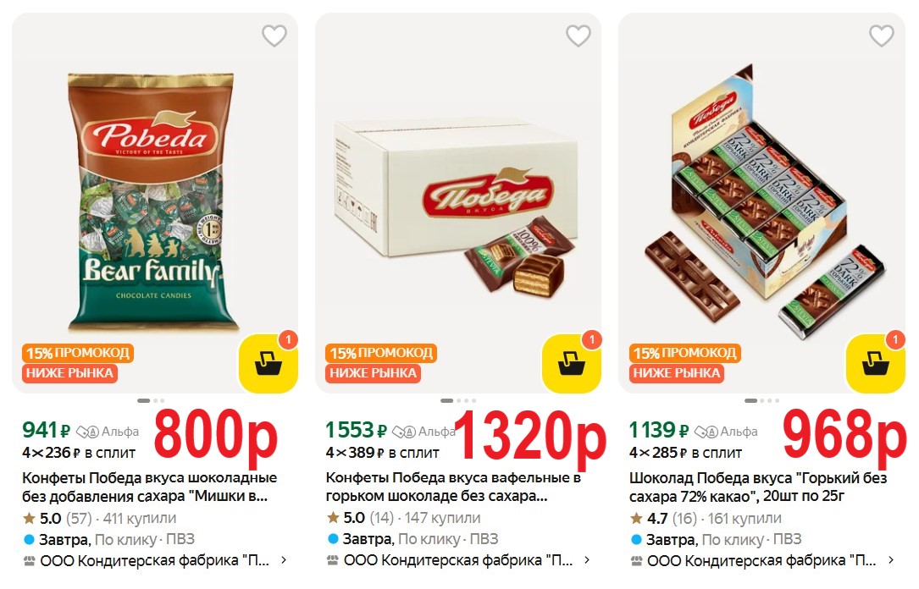Add Bear Family candies to cart
919x589 pixels.
[269, 364]
